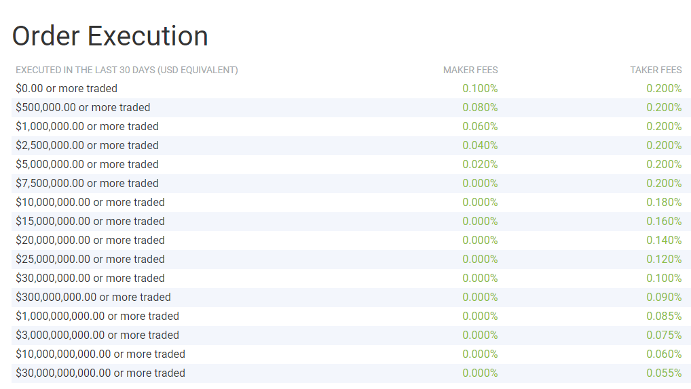Select the $500,000.00 or more traded row label

(83, 107)
